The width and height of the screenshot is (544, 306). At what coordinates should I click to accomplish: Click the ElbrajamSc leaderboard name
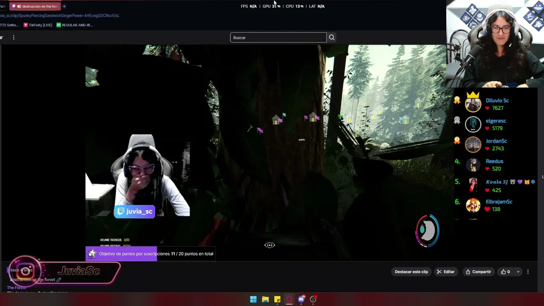pyautogui.click(x=499, y=201)
